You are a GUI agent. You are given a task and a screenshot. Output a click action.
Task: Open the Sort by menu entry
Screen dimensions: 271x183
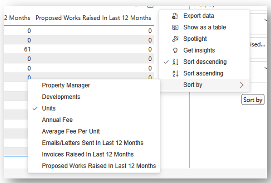[204, 85]
